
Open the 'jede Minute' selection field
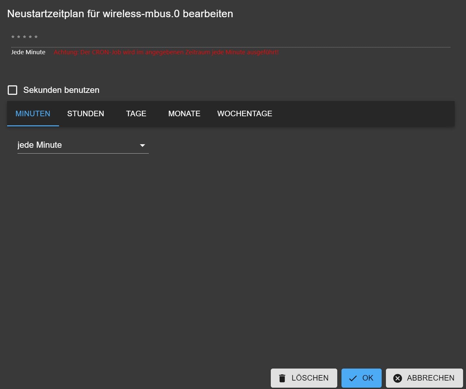click(x=83, y=145)
